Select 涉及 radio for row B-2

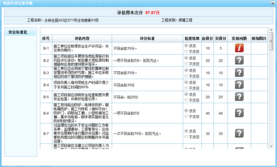coord(186,58)
